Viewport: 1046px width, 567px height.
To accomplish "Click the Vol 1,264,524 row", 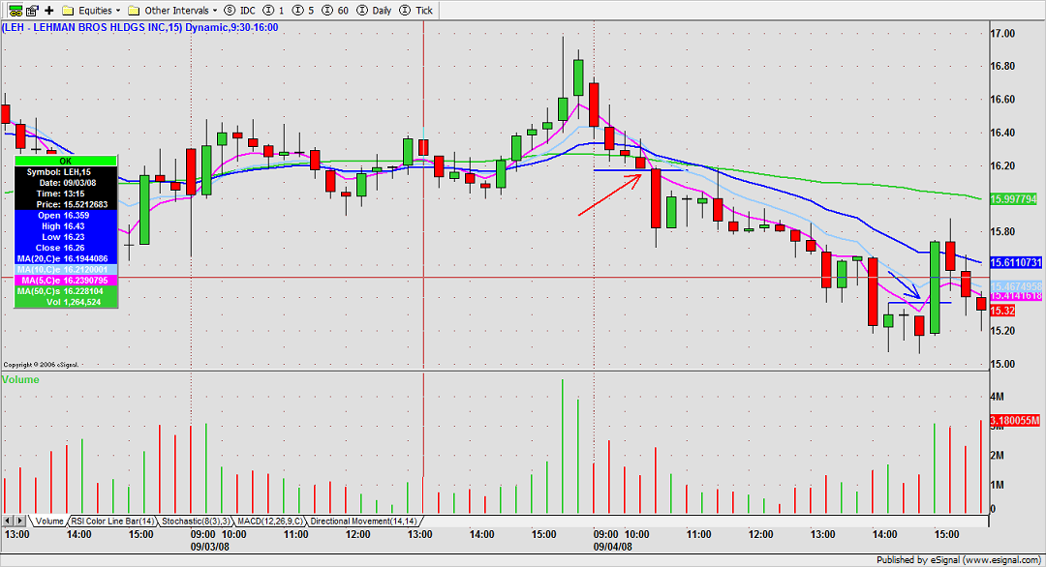I will tap(66, 302).
